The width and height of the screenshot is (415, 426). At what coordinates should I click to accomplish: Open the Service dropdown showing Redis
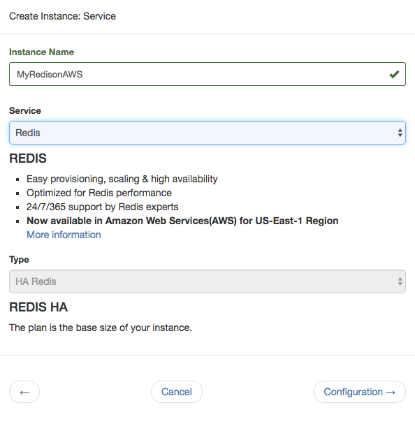click(207, 133)
